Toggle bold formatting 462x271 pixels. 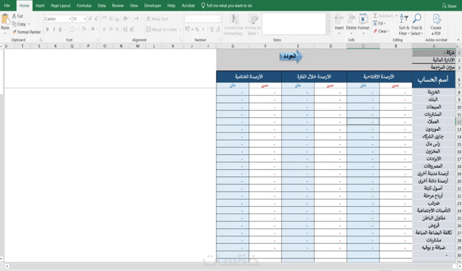pos(47,29)
